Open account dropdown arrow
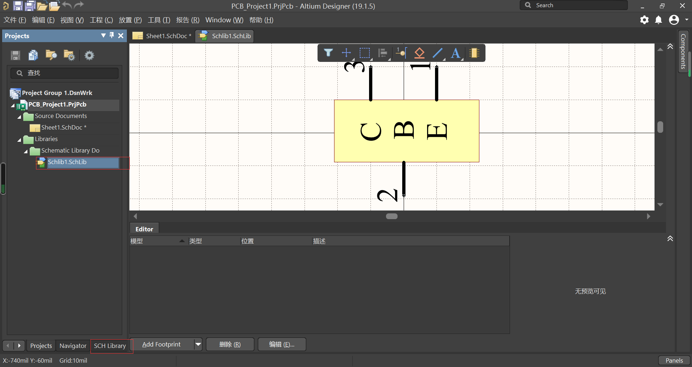The image size is (692, 367). click(x=686, y=20)
